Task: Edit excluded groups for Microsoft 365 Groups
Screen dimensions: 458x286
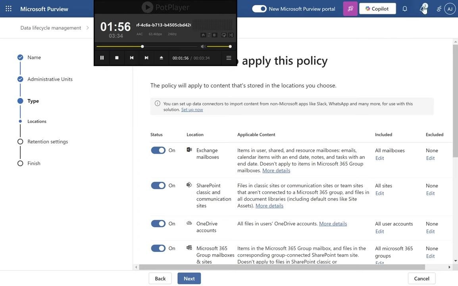Action: pyautogui.click(x=430, y=256)
